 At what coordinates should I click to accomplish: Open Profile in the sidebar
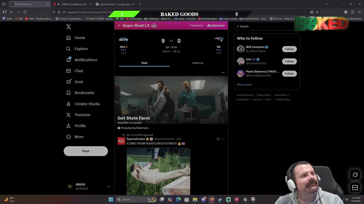[76, 126]
